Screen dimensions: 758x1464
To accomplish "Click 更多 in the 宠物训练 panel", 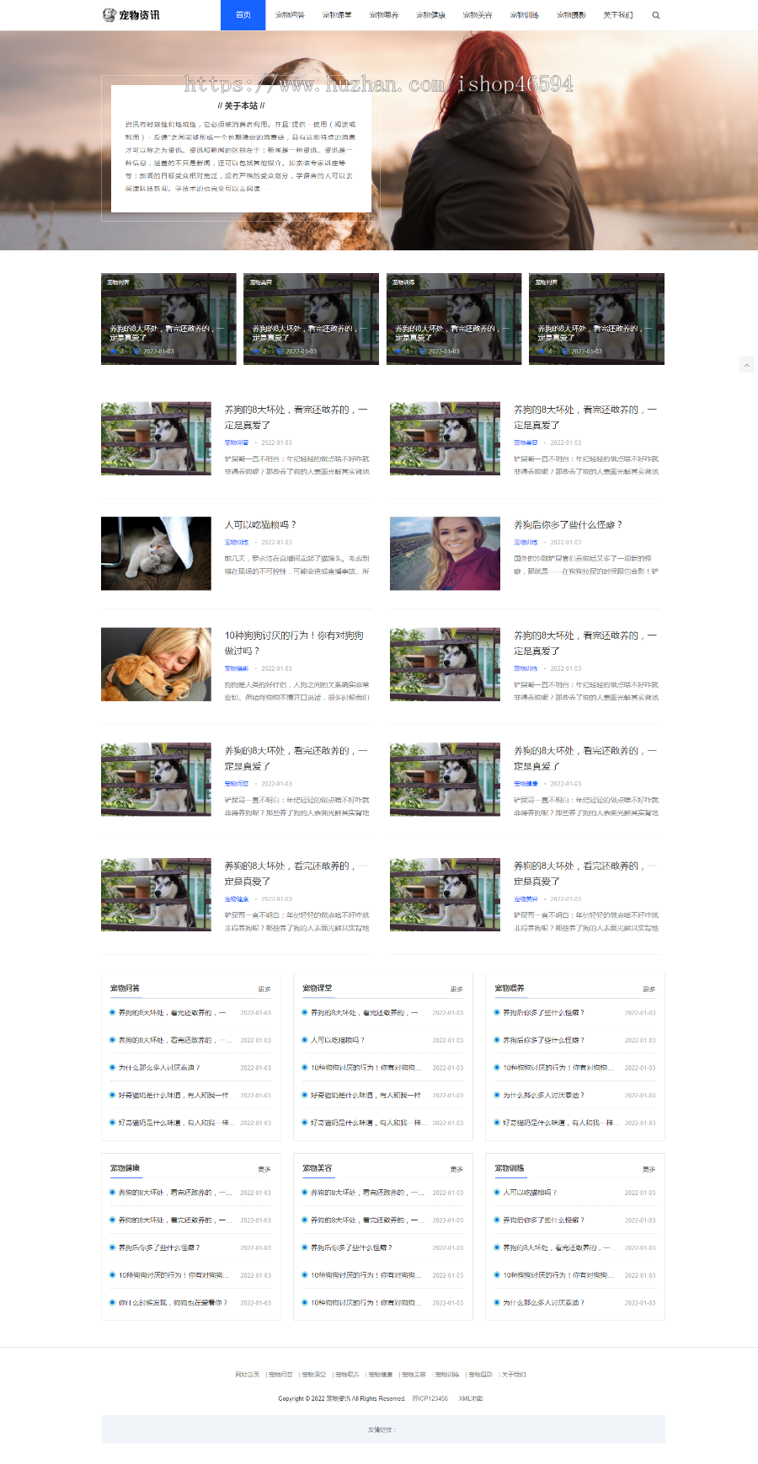I will pyautogui.click(x=649, y=1169).
